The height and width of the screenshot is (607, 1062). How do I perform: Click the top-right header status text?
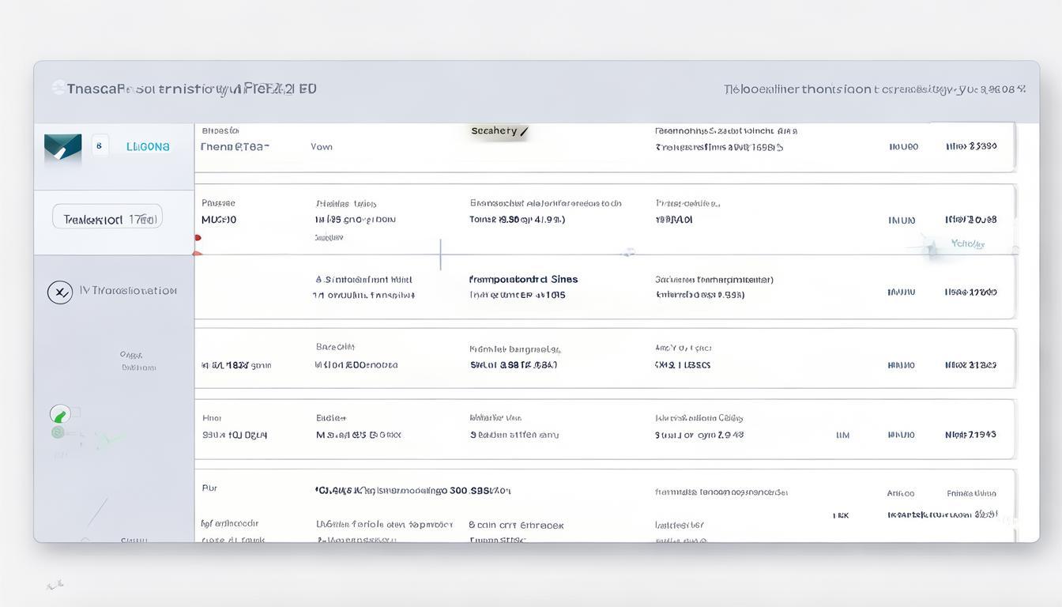[874, 89]
